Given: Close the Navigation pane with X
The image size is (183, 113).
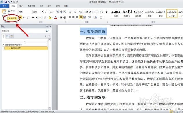Looking at the screenshot, I should (50, 26).
